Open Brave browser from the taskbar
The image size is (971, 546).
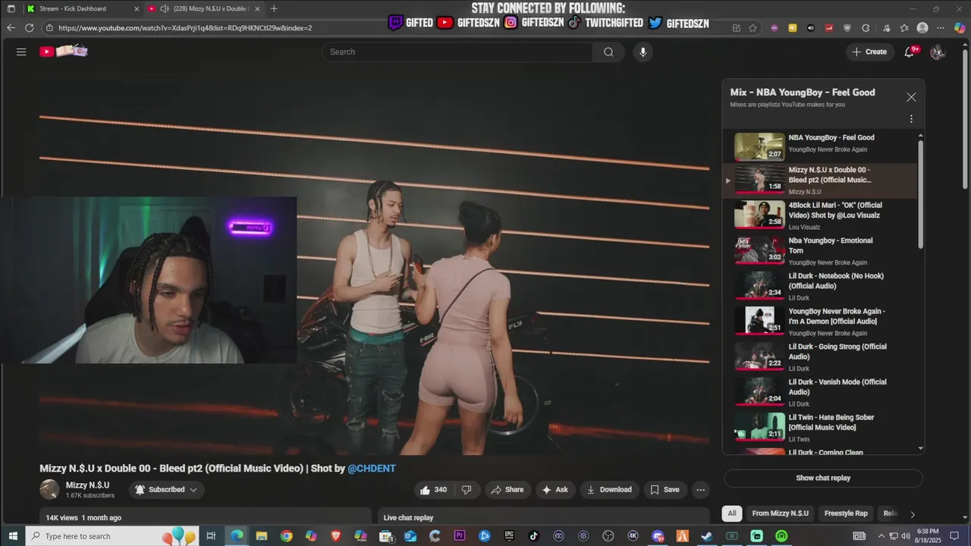tap(335, 536)
